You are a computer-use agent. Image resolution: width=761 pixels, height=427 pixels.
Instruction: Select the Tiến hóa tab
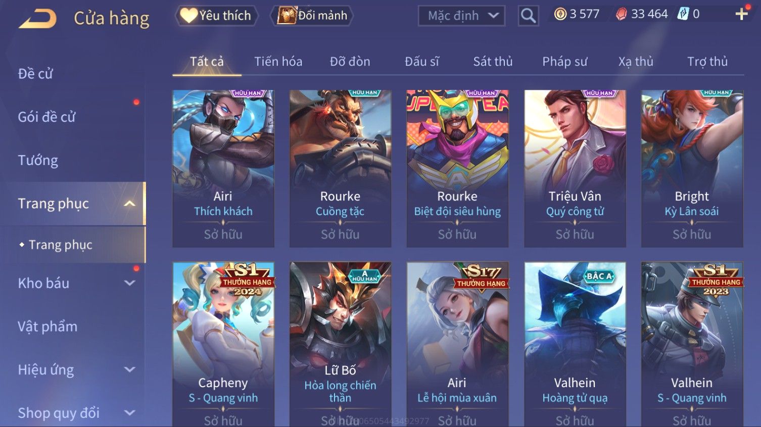click(x=278, y=62)
